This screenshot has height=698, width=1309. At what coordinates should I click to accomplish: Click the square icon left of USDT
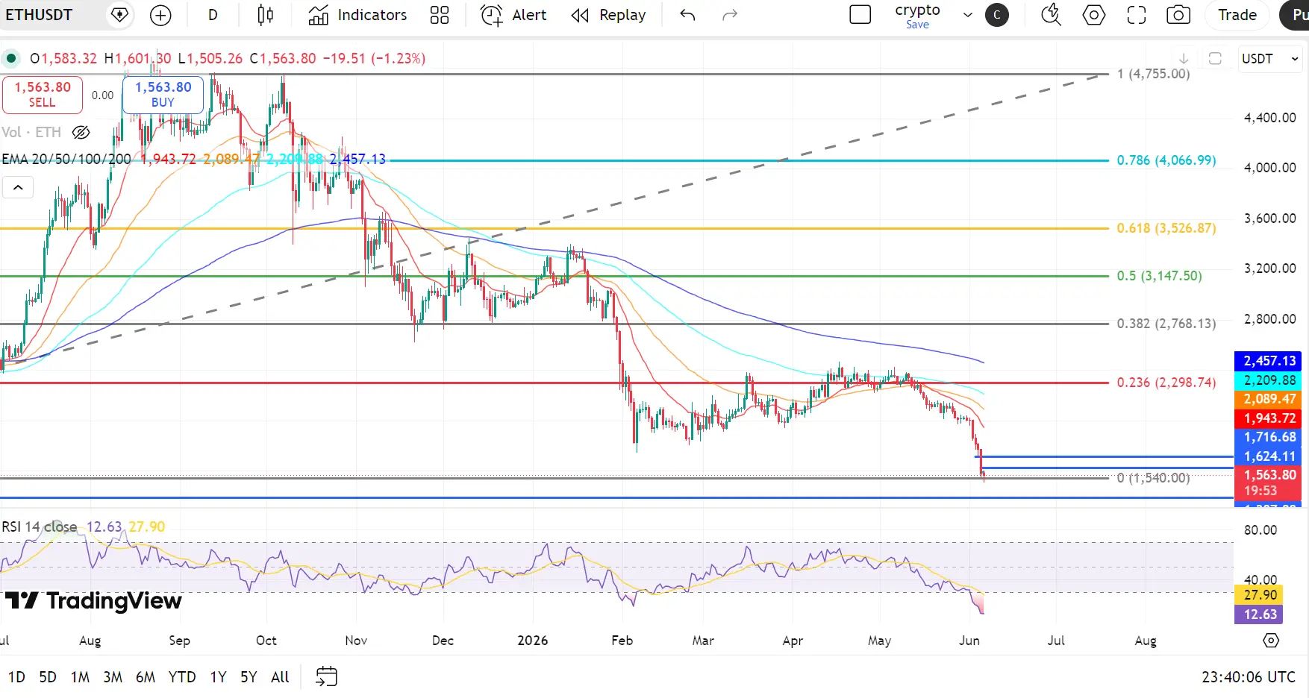point(1215,58)
